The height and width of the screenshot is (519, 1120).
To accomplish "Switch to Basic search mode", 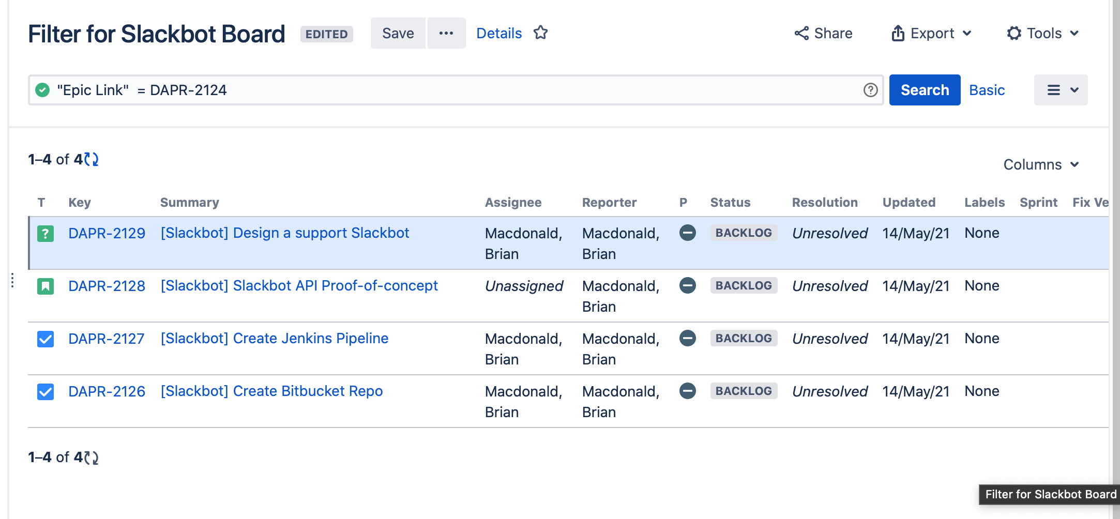I will click(x=987, y=90).
